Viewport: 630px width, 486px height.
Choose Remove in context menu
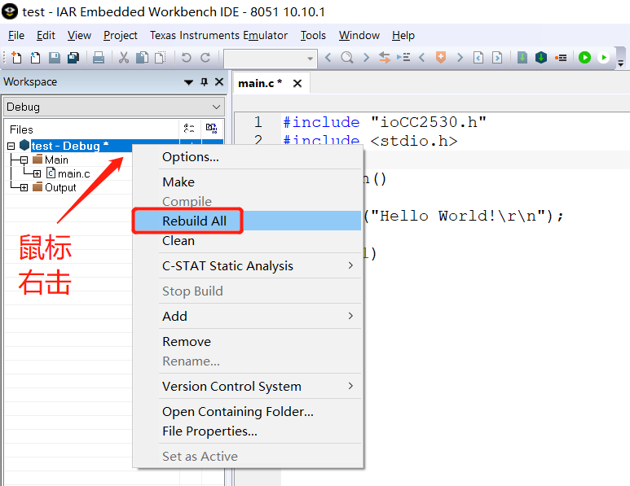coord(248,342)
